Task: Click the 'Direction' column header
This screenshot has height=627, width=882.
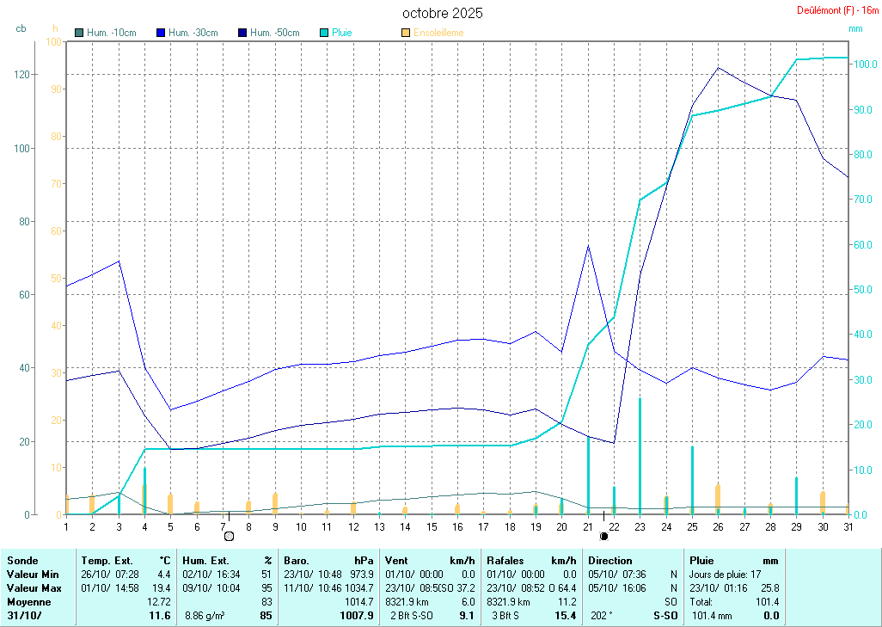Action: pyautogui.click(x=610, y=560)
